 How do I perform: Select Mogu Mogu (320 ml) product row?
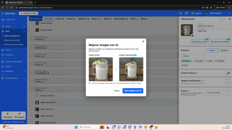coord(104,123)
